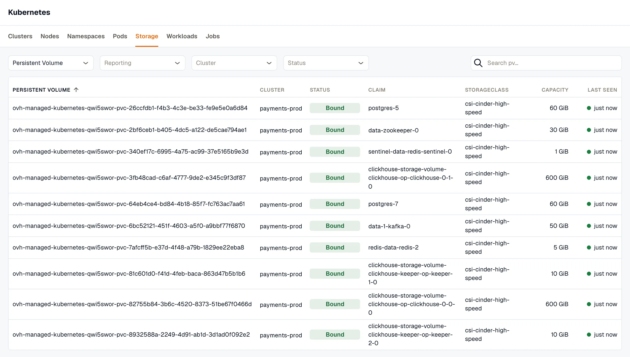630x357 pixels.
Task: Sort by the Status column header
Action: [320, 90]
